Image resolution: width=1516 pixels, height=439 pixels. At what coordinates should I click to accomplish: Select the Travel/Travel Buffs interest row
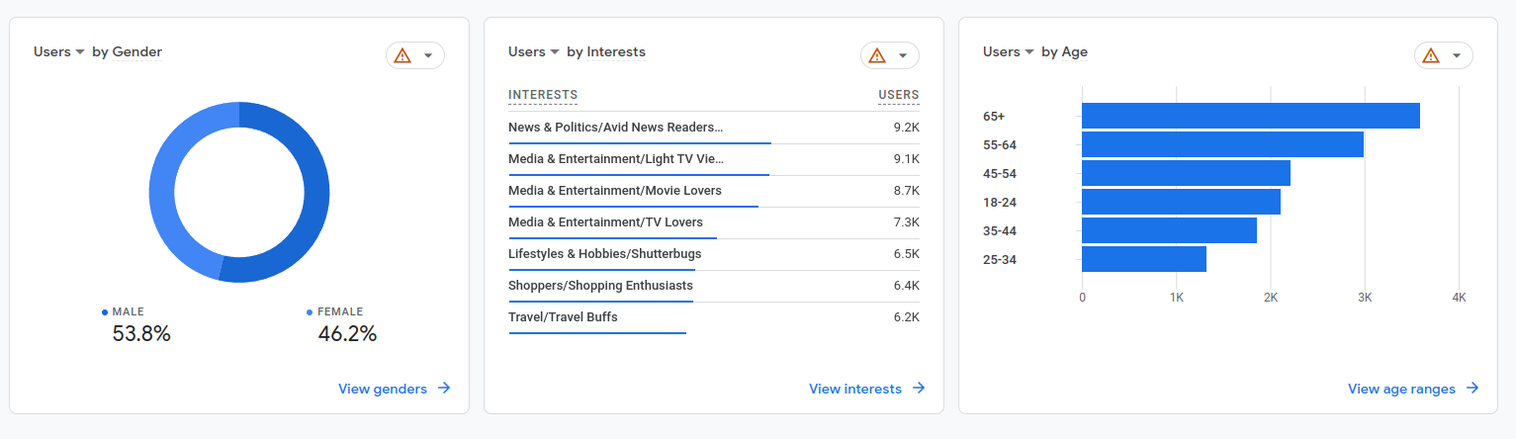714,317
